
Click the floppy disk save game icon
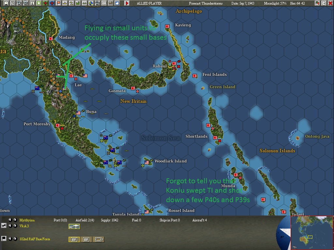point(6,3)
